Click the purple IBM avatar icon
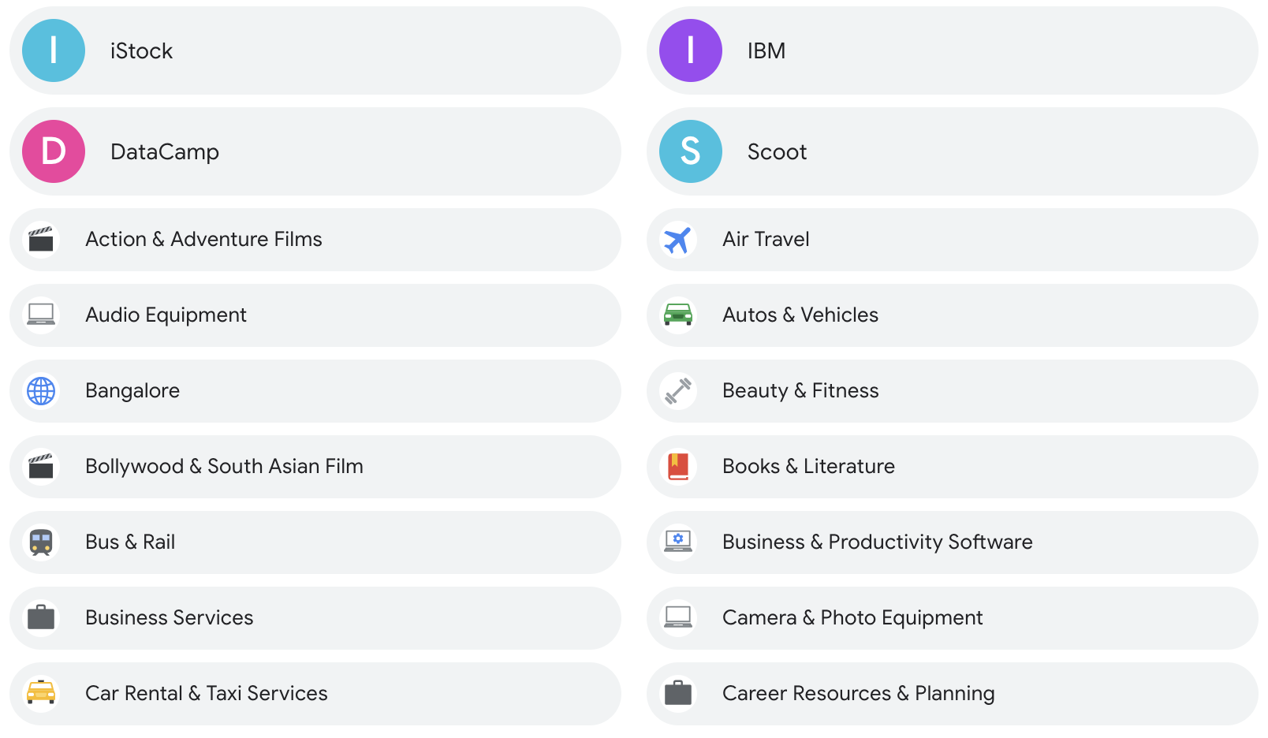 pos(691,50)
